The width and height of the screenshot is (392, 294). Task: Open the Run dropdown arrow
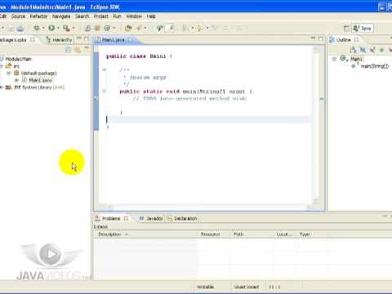(58, 28)
